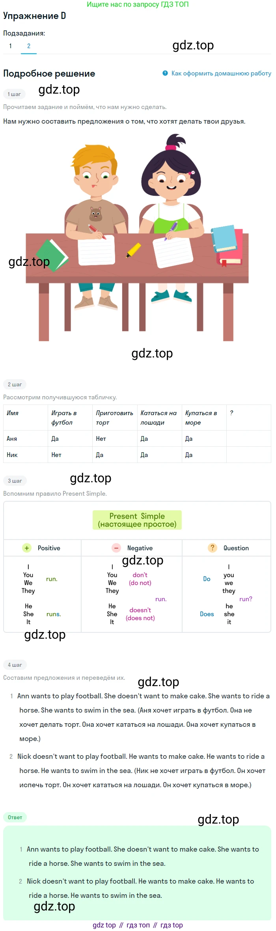Screen dimensions: 276x931
Task: Click the '2 шаг' step badge
Action: tap(15, 384)
